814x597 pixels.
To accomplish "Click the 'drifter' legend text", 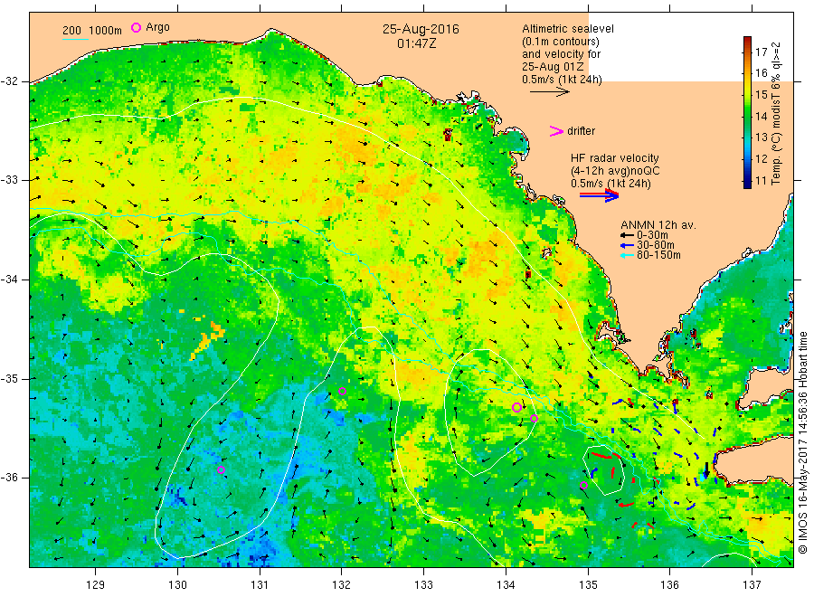I will 581,131.
